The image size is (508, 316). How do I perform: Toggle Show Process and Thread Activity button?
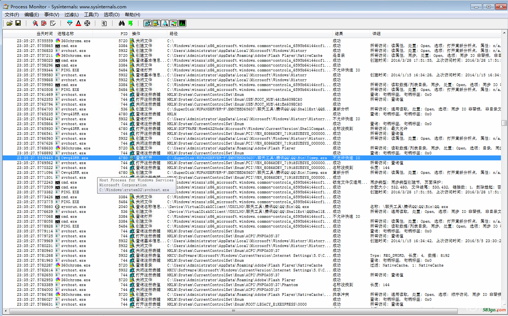(x=174, y=24)
